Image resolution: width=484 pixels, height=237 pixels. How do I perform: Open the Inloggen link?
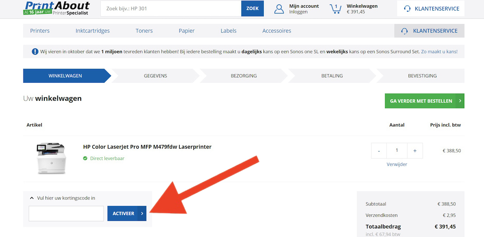[298, 12]
